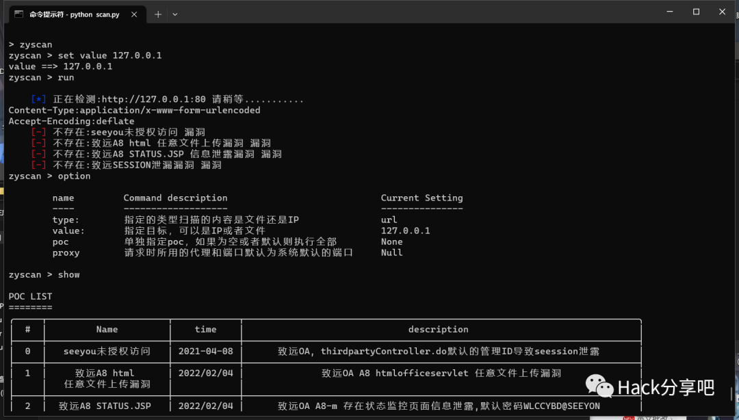Screen dimensions: 739x420
Task: Close the terminal window
Action: 722,12
